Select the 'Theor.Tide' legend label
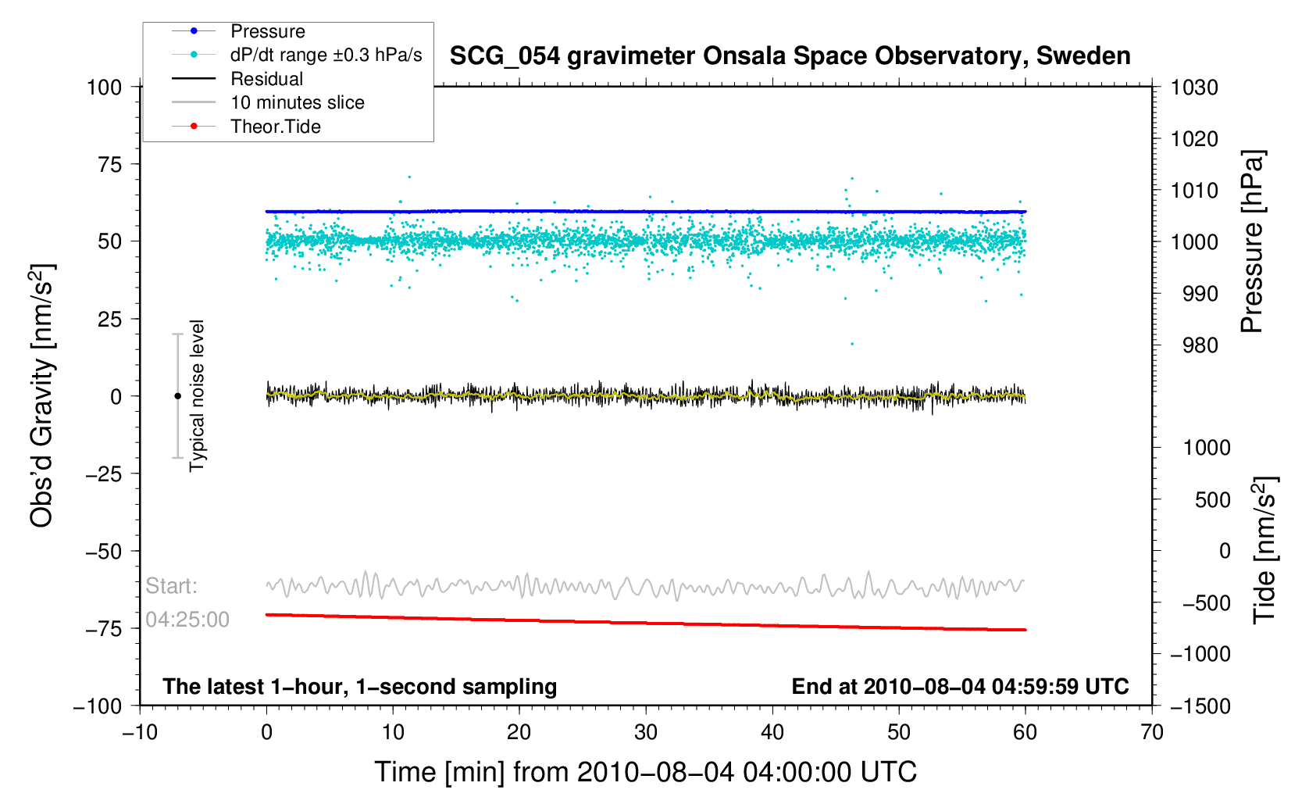The height and width of the screenshot is (797, 1309). tap(276, 127)
